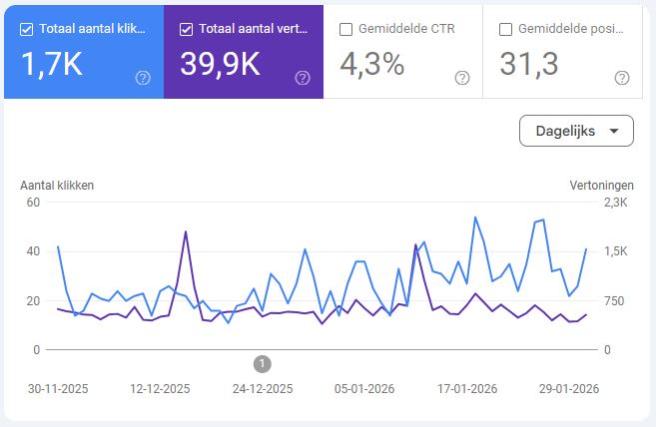Click the 1,7K clicks value

pyautogui.click(x=50, y=64)
